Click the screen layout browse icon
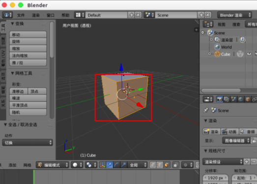 point(80,15)
